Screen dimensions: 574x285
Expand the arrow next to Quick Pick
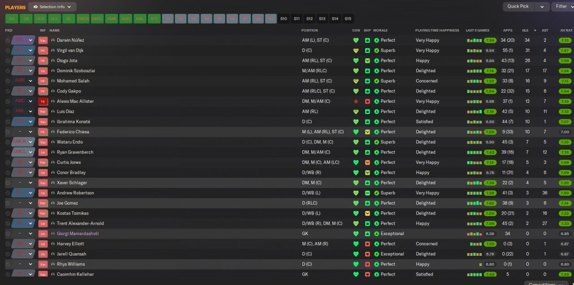(x=542, y=7)
